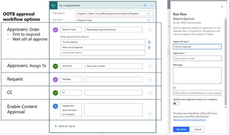
Task: Toggle Update item approval status on complete
Action: tap(176, 104)
